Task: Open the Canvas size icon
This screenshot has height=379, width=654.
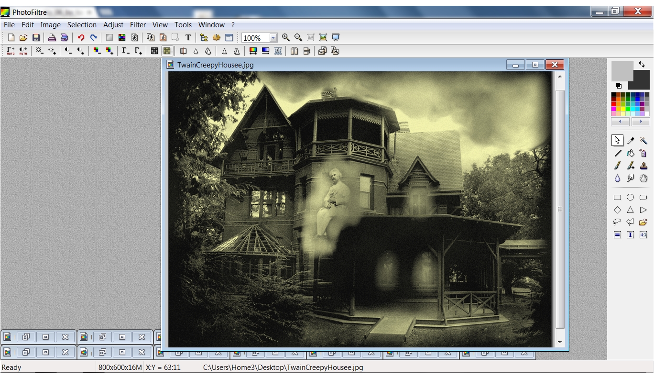Action: point(163,38)
